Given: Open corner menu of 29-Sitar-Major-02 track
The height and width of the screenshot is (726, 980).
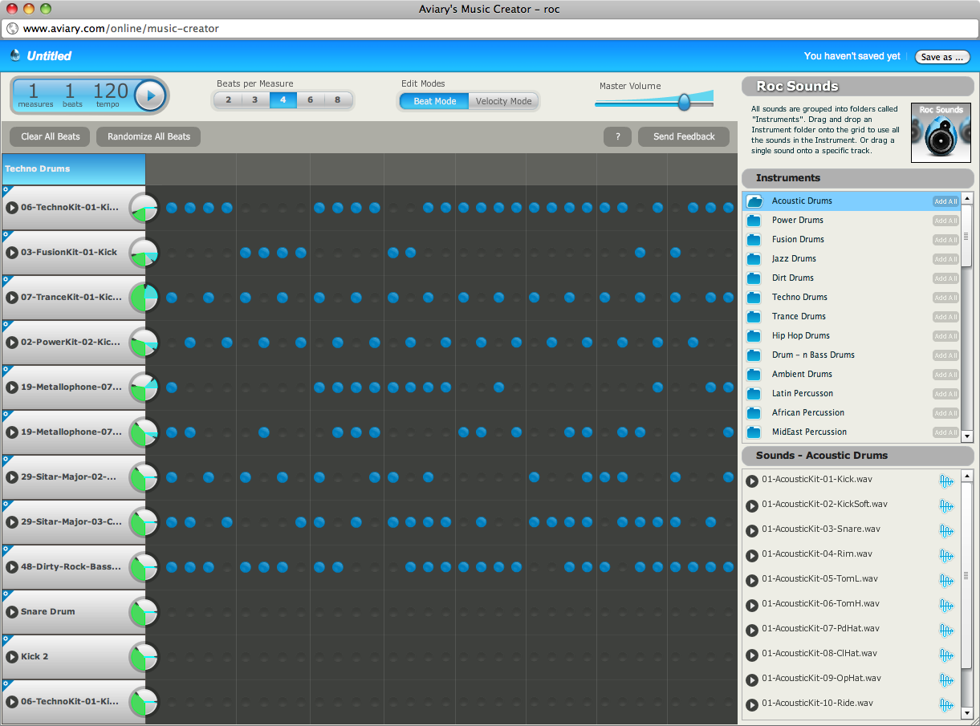Looking at the screenshot, I should click(6, 460).
